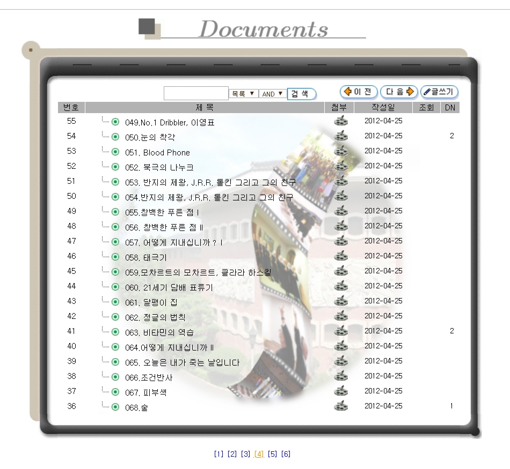The width and height of the screenshot is (510, 469).
Task: Open post 051. Blood Phone
Action: point(157,152)
